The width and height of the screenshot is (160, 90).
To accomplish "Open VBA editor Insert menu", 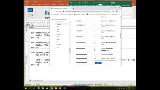I will pyautogui.click(x=39, y=23).
